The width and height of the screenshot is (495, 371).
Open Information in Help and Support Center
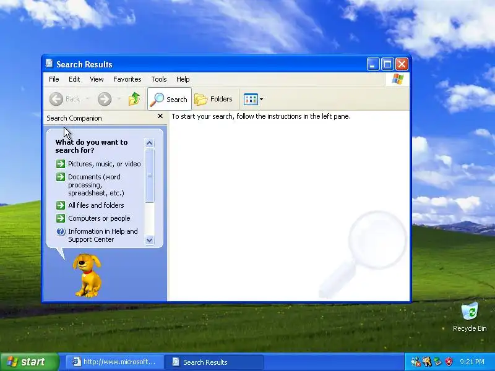click(x=103, y=236)
